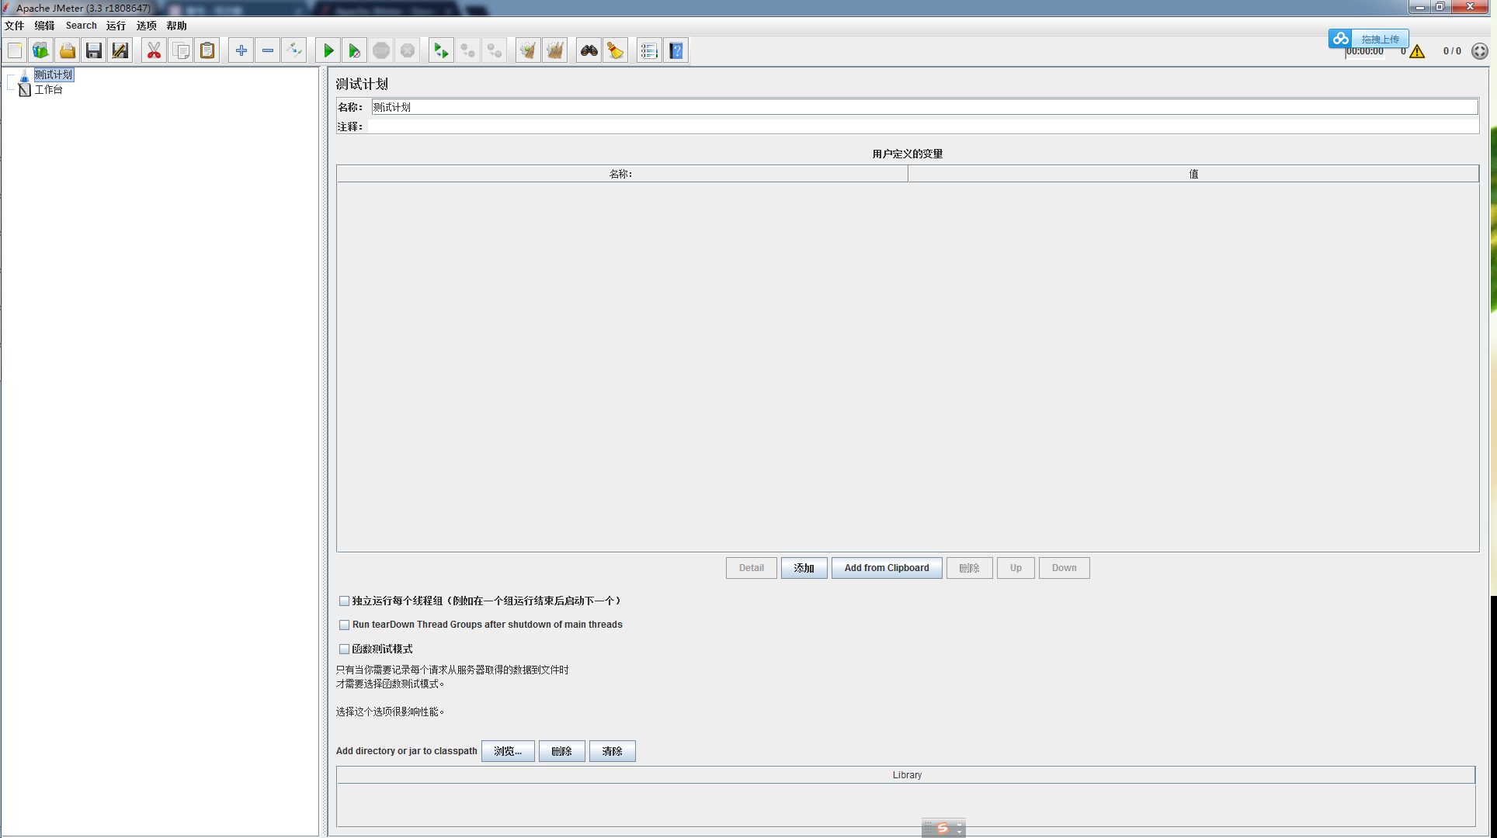Enable run thread groups consecutively checkbox
The height and width of the screenshot is (838, 1497).
click(x=344, y=601)
